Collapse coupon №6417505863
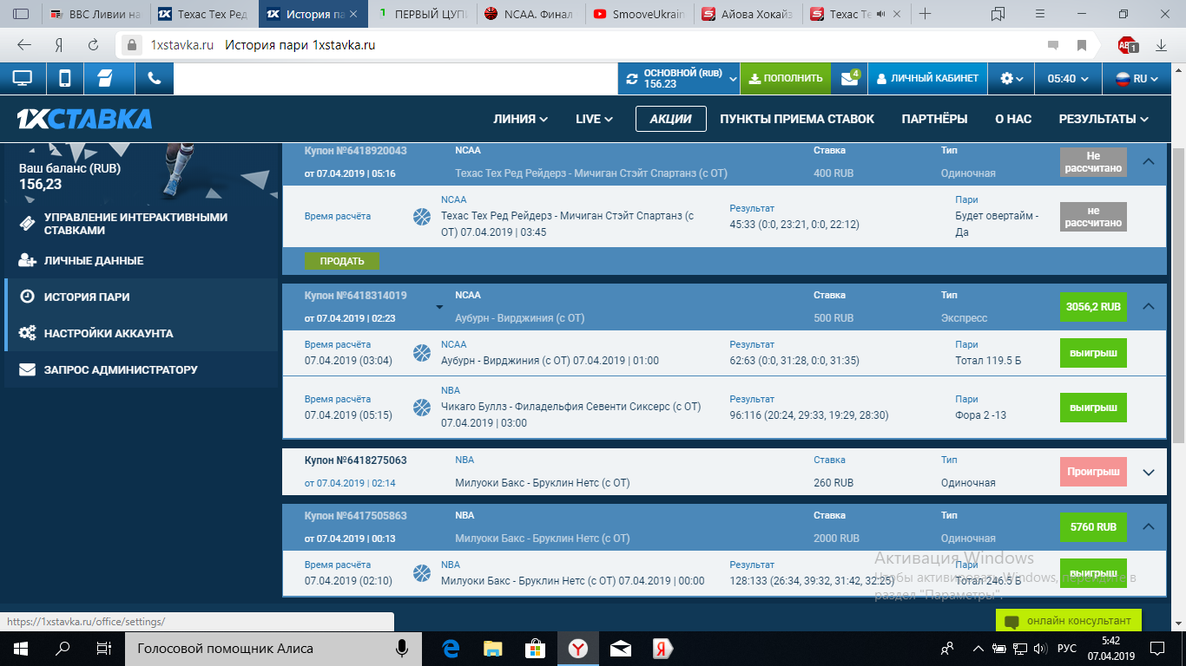Image resolution: width=1186 pixels, height=666 pixels. pos(1149,526)
